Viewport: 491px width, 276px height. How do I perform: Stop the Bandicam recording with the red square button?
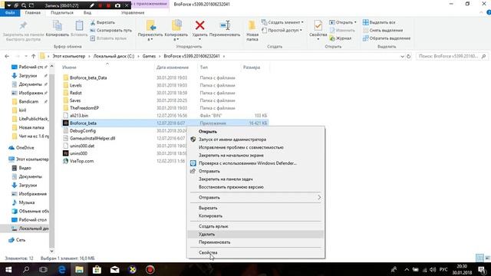point(108,5)
